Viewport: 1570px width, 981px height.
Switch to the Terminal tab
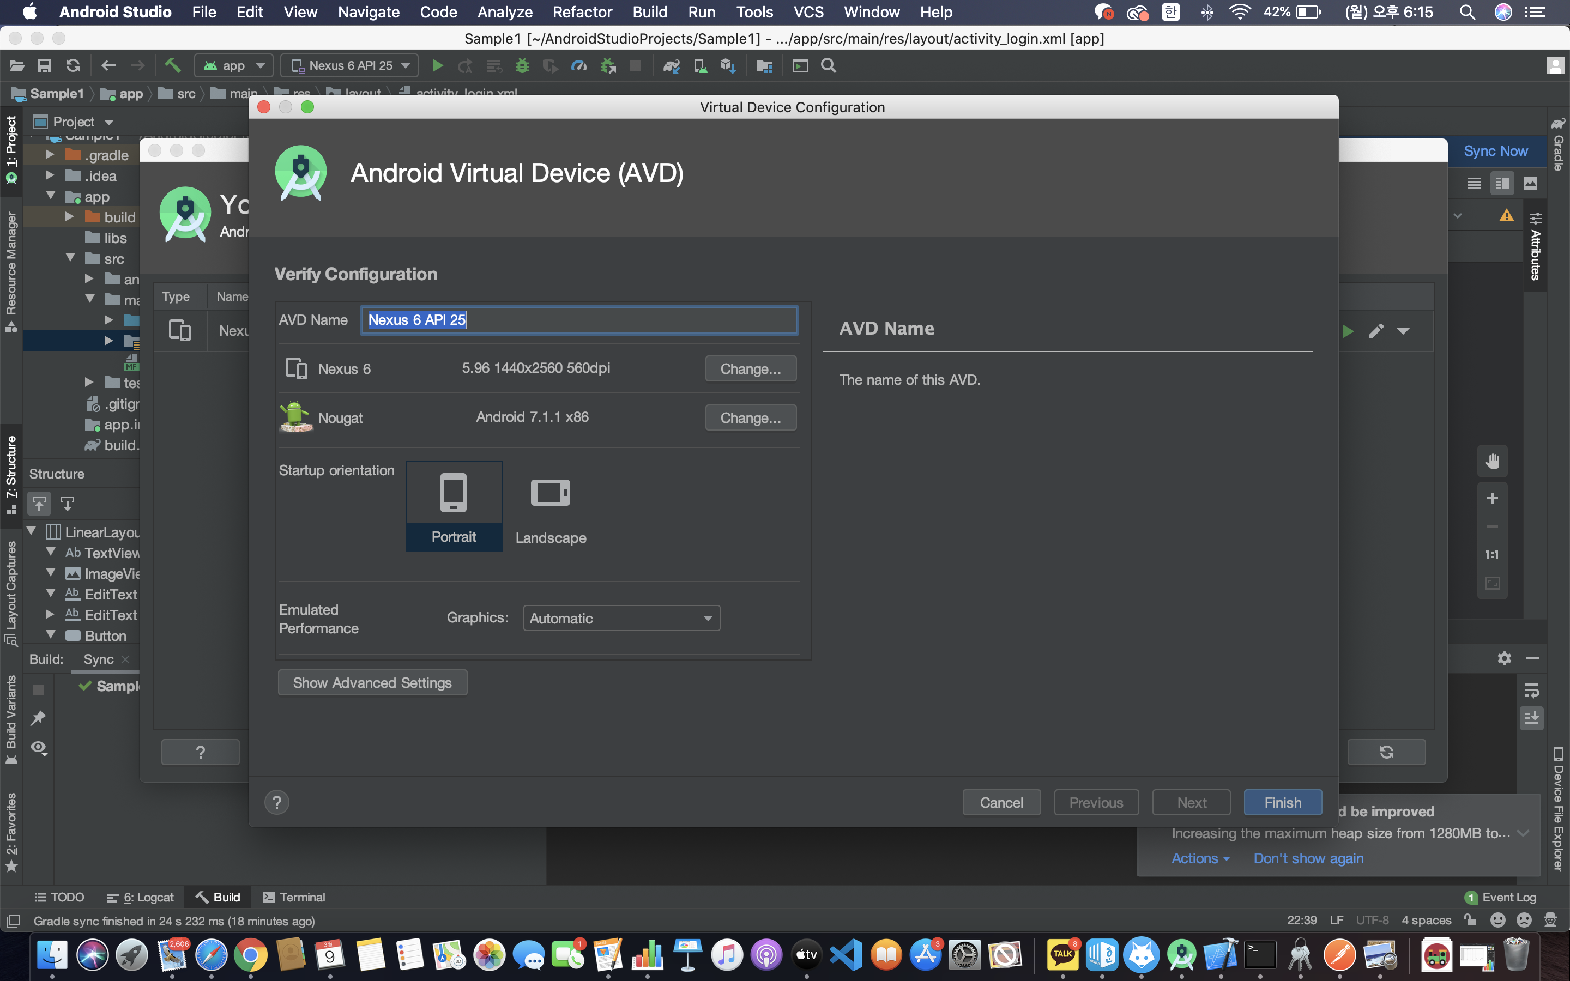(294, 897)
